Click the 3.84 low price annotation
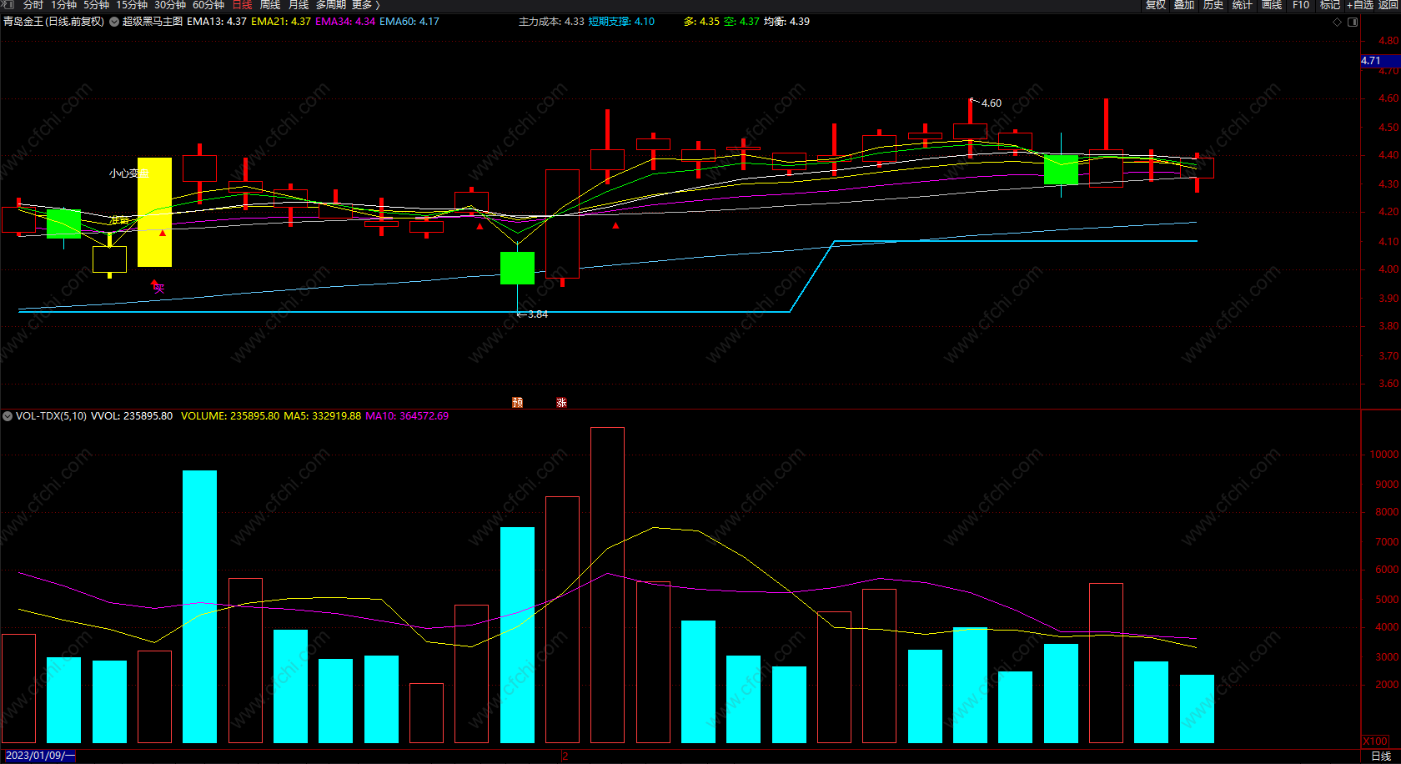 coord(538,314)
